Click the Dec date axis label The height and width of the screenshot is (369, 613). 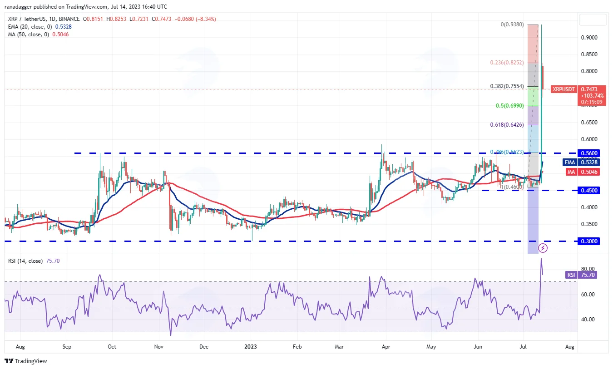[203, 347]
